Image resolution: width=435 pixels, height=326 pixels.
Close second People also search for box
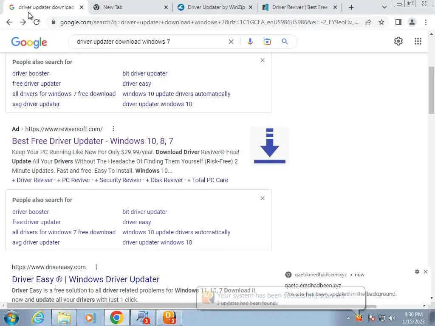[x=263, y=199]
